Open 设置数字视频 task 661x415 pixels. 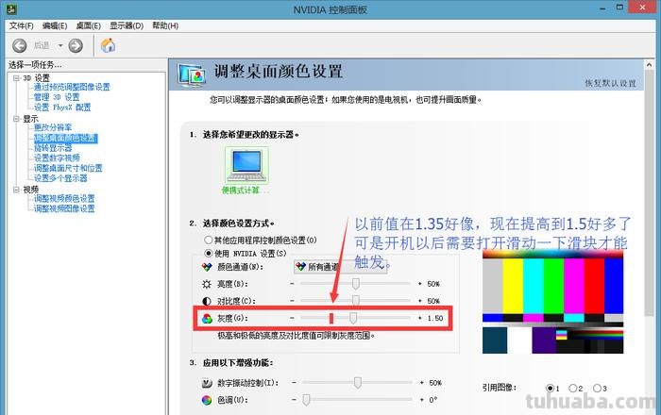click(57, 158)
